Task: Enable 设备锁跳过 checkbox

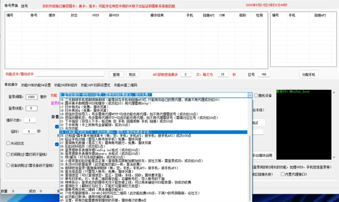Action: (x=8, y=165)
